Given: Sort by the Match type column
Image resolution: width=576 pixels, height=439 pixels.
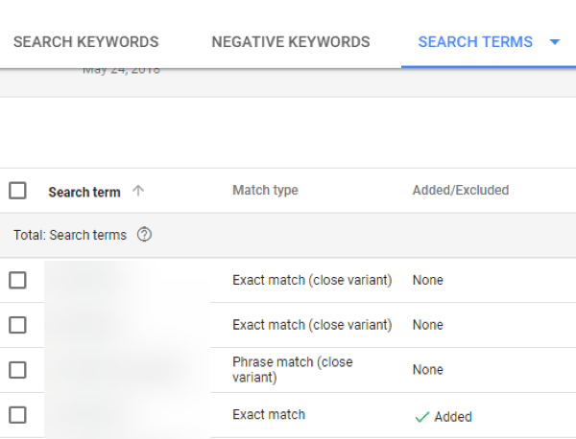Looking at the screenshot, I should [265, 191].
